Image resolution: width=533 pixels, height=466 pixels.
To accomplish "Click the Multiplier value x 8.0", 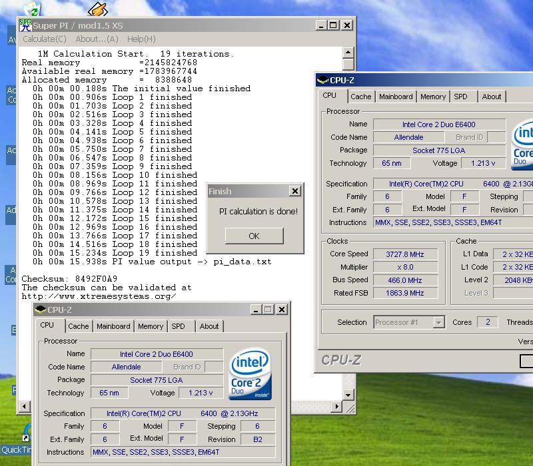I will pos(405,267).
